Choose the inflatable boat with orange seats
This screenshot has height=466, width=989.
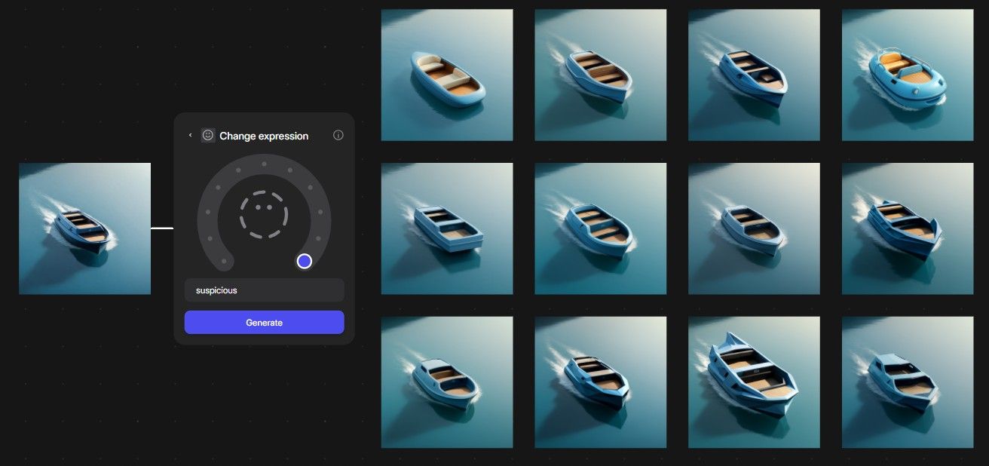[x=908, y=75]
